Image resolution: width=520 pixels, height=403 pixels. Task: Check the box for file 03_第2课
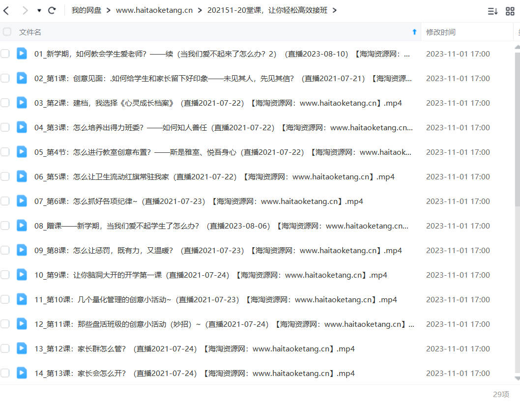pos(5,103)
